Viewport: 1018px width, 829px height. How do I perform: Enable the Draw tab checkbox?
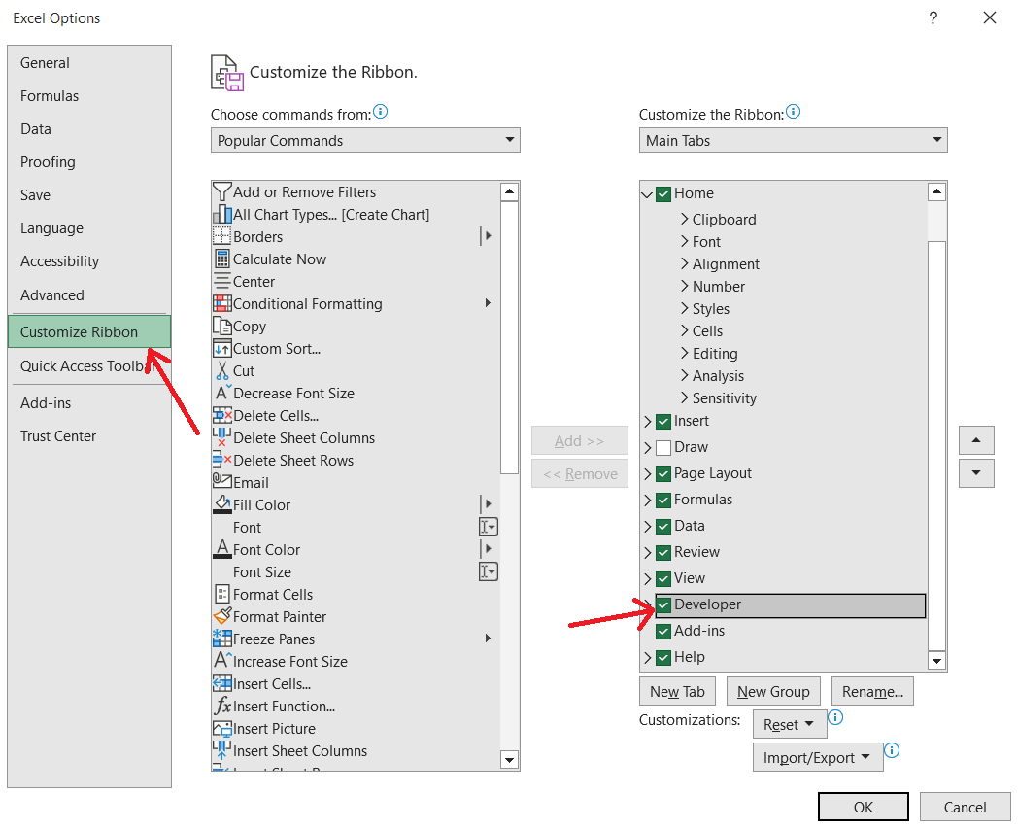(x=662, y=448)
